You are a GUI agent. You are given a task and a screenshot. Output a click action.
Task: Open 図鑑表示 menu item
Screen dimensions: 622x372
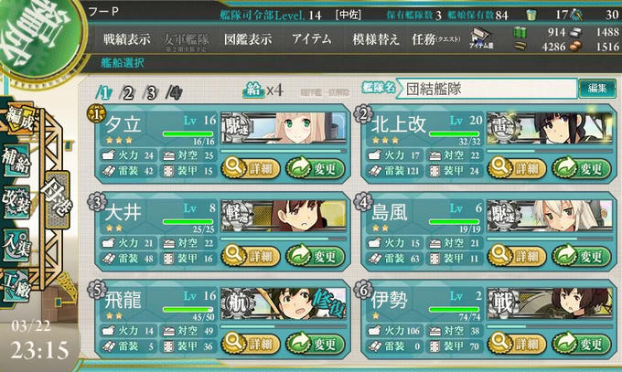click(248, 39)
